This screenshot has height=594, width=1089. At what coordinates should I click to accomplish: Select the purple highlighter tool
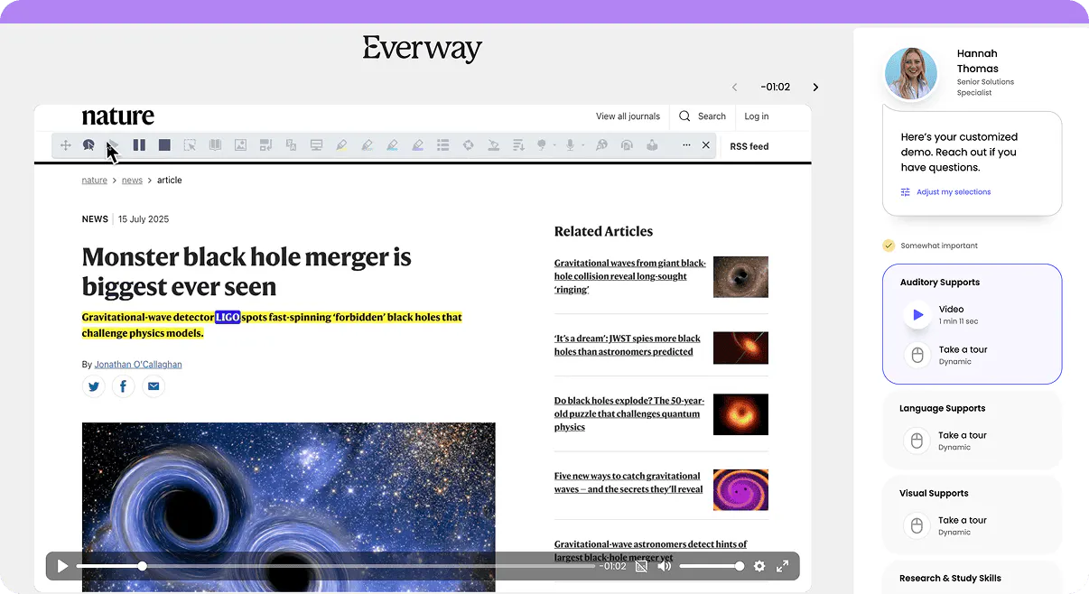point(417,145)
